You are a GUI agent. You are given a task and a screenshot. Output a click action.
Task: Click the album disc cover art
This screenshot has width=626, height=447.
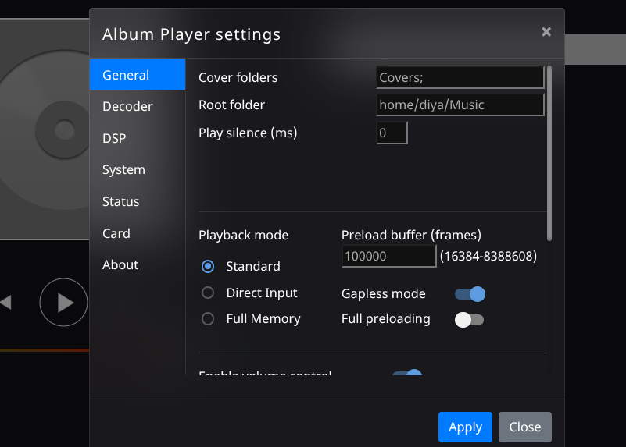coord(43,129)
